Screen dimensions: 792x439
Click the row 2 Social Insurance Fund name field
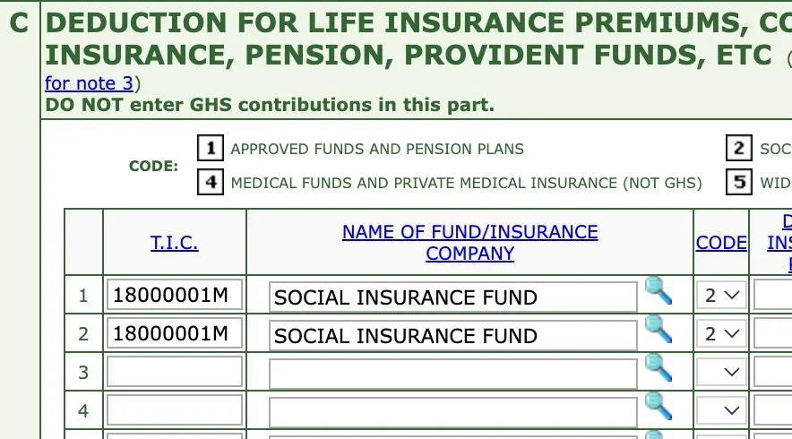click(x=452, y=335)
